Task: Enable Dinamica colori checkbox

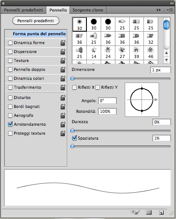Action: pyautogui.click(x=10, y=79)
